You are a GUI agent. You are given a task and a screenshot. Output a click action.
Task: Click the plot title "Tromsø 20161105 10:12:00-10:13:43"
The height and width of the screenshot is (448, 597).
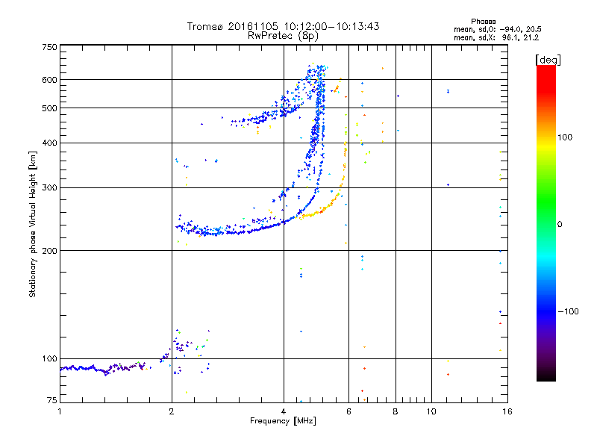[x=283, y=26]
